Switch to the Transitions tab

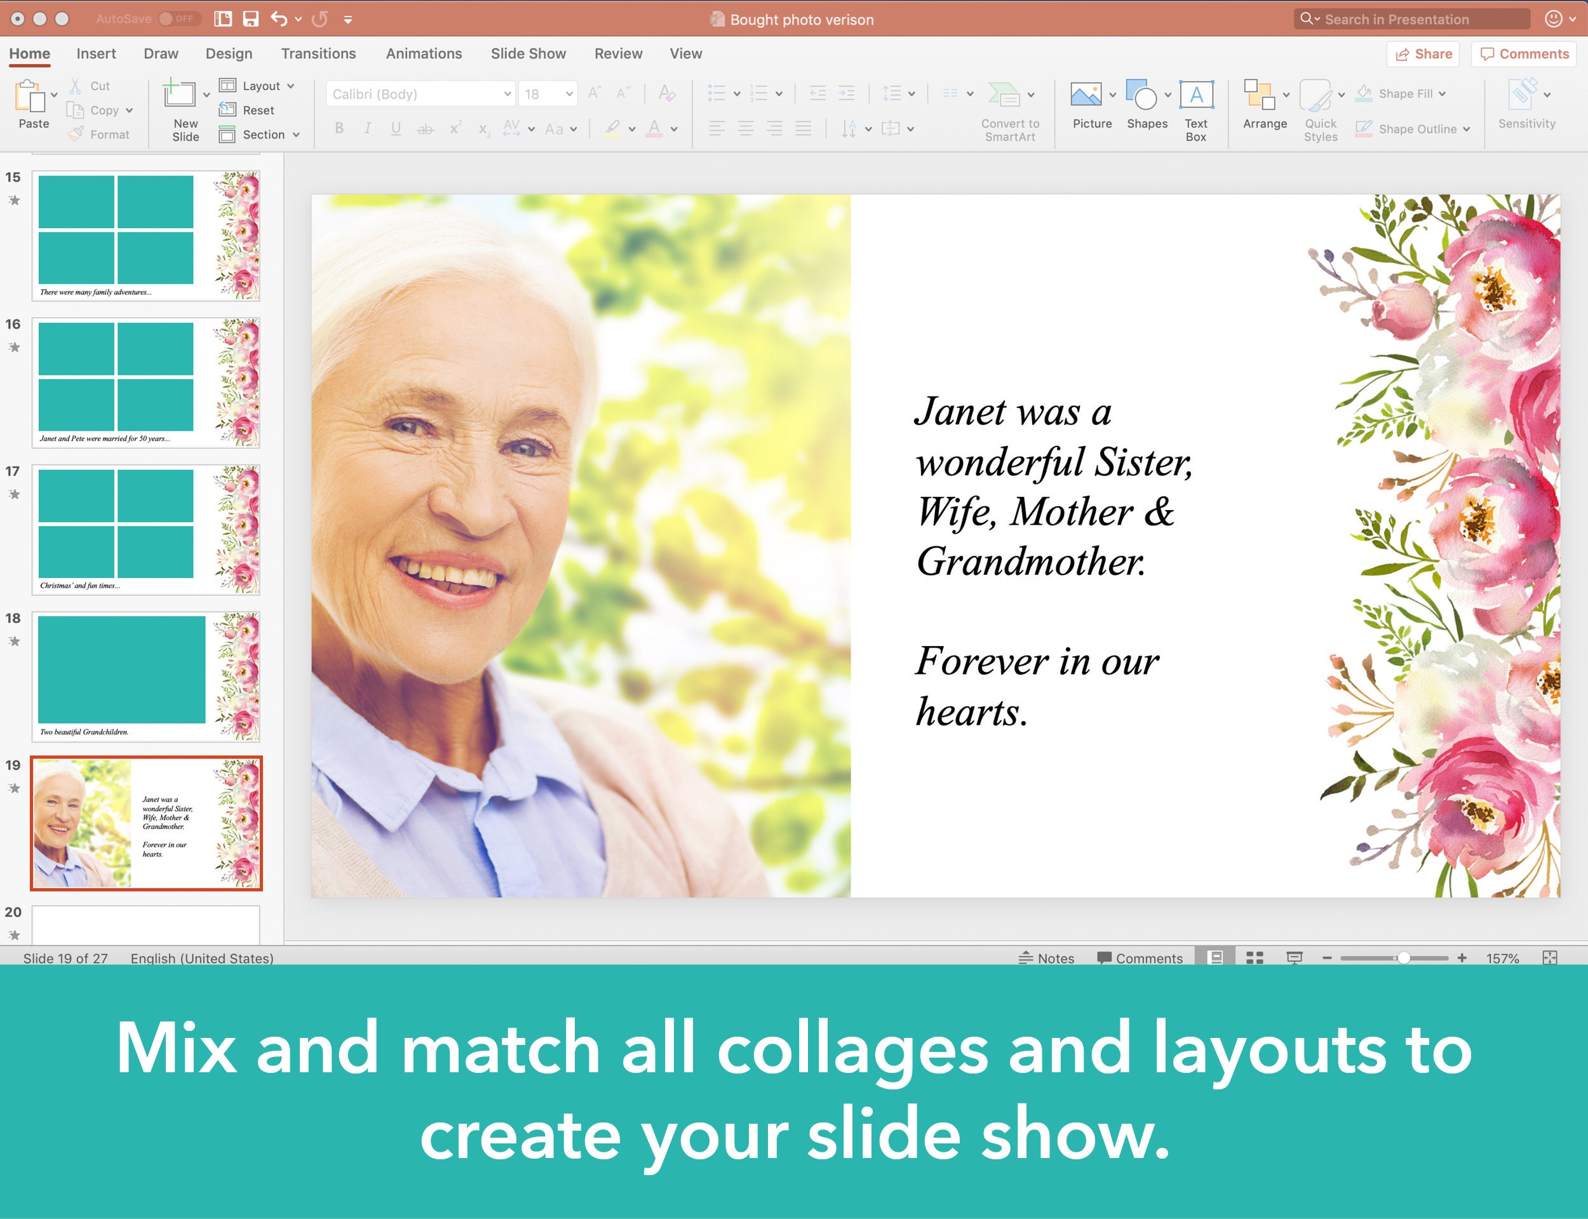click(318, 53)
